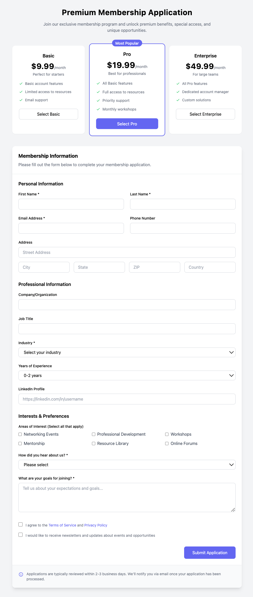Viewport: 253px width, 597px height.
Task: Click the $19.99 Pro price
Action: coord(121,65)
